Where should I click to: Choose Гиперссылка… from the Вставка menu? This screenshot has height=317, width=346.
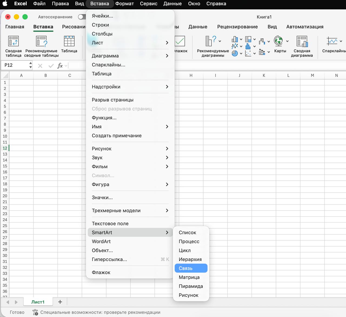109,259
